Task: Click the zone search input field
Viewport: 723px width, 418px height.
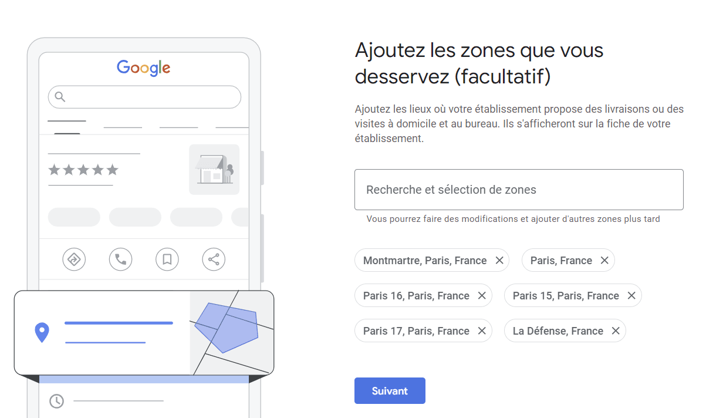Action: 519,189
